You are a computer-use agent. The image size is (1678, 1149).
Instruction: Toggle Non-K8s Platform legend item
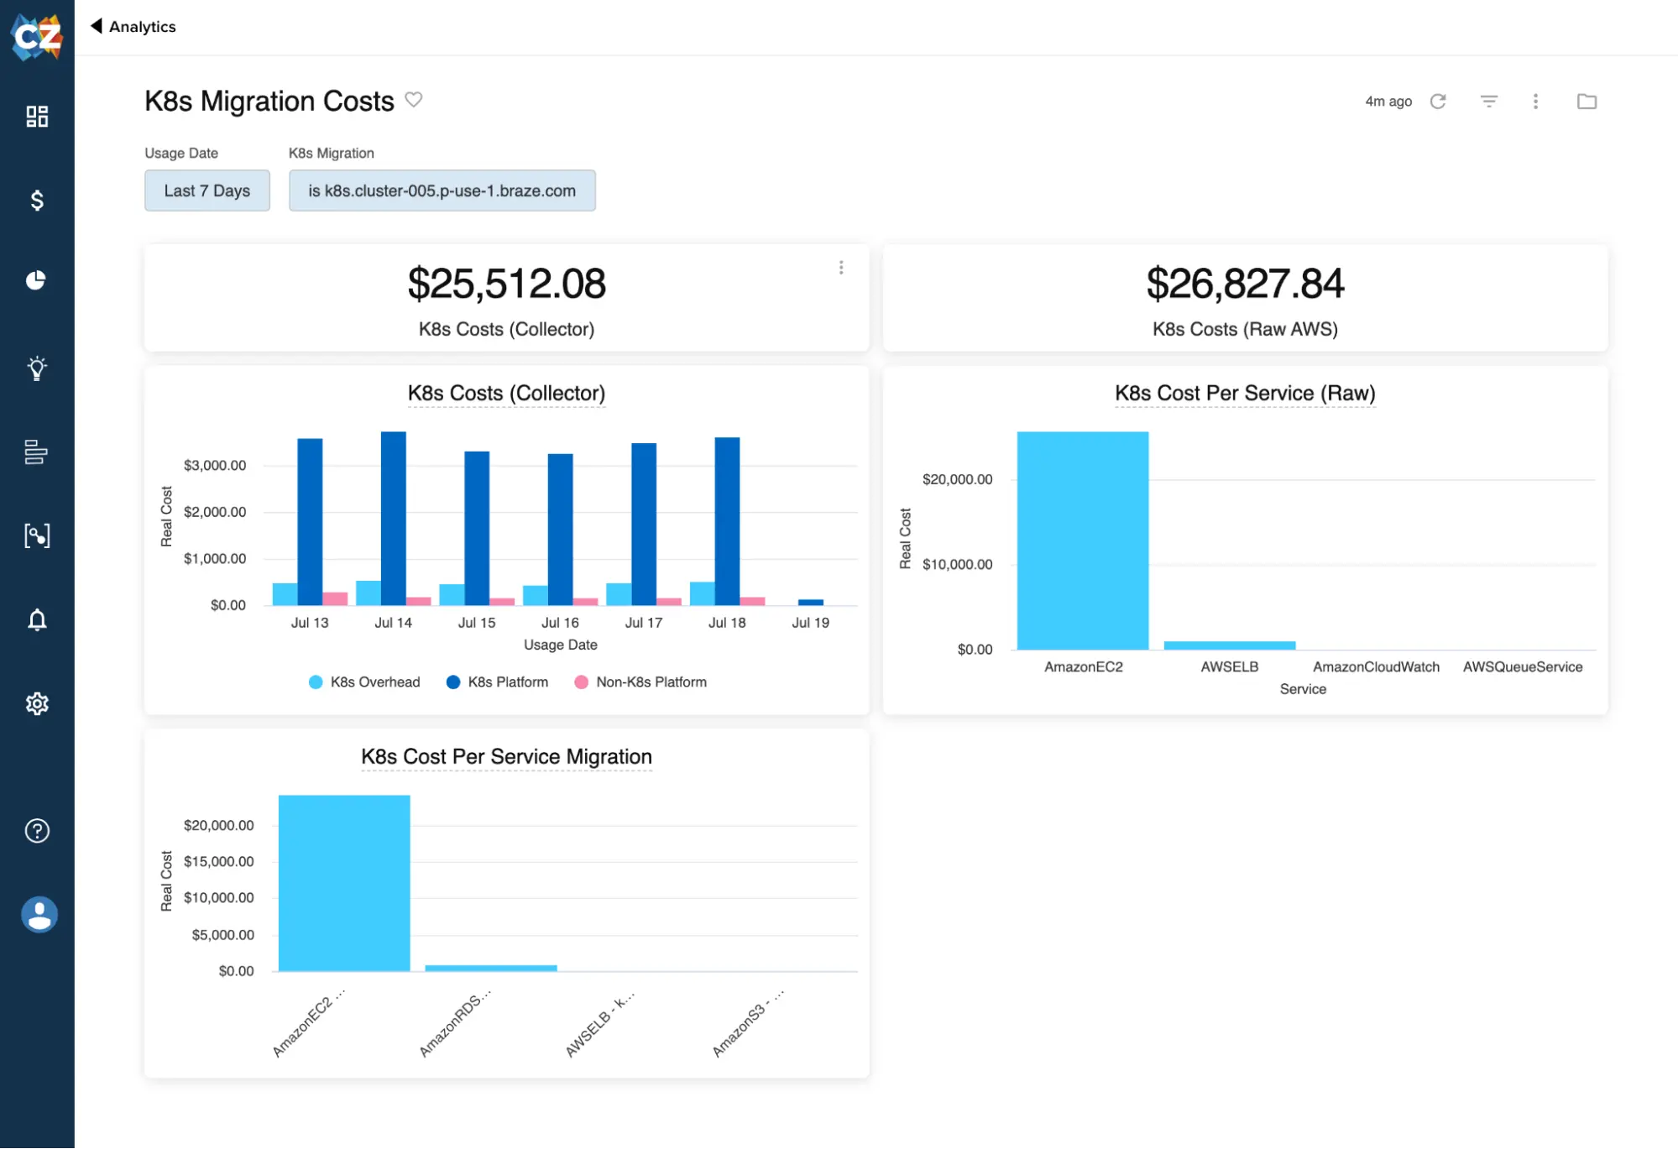click(640, 682)
